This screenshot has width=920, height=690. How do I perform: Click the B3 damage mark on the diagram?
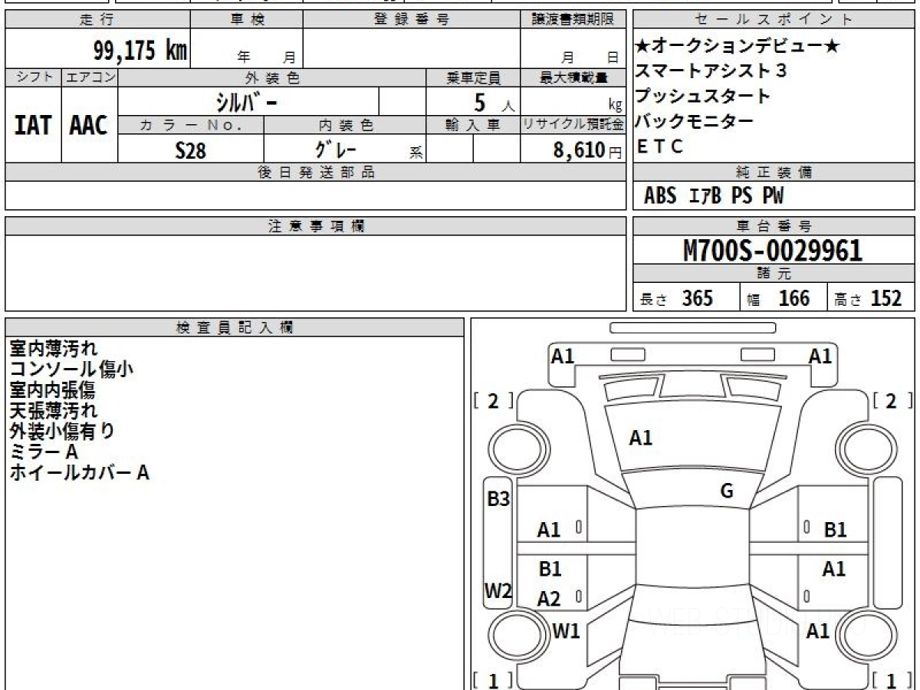pyautogui.click(x=499, y=499)
